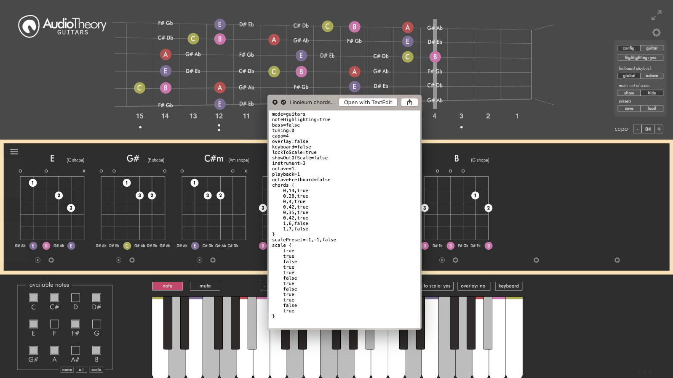Open the hamburger menu in chord panel

(x=14, y=152)
